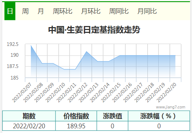Viewport: 192px width, 133px height.
Task: Click the 涨跌值 column header
Action: pyautogui.click(x=112, y=116)
